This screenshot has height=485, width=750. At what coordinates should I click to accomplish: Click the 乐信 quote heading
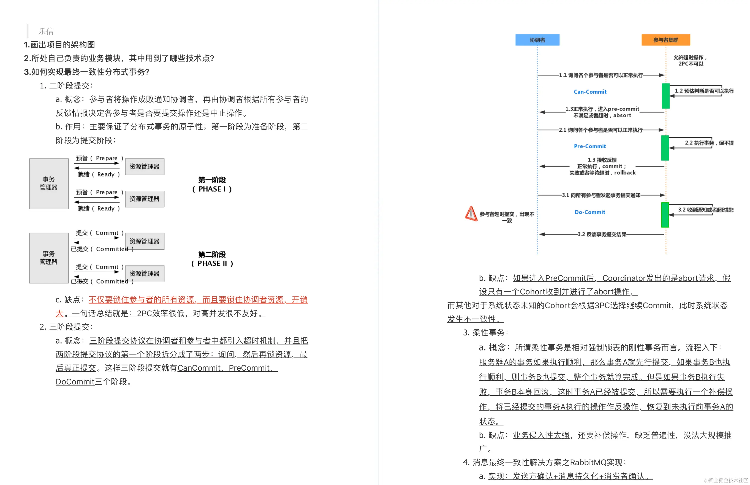(46, 31)
